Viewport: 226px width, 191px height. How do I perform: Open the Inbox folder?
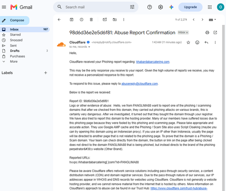[25, 29]
